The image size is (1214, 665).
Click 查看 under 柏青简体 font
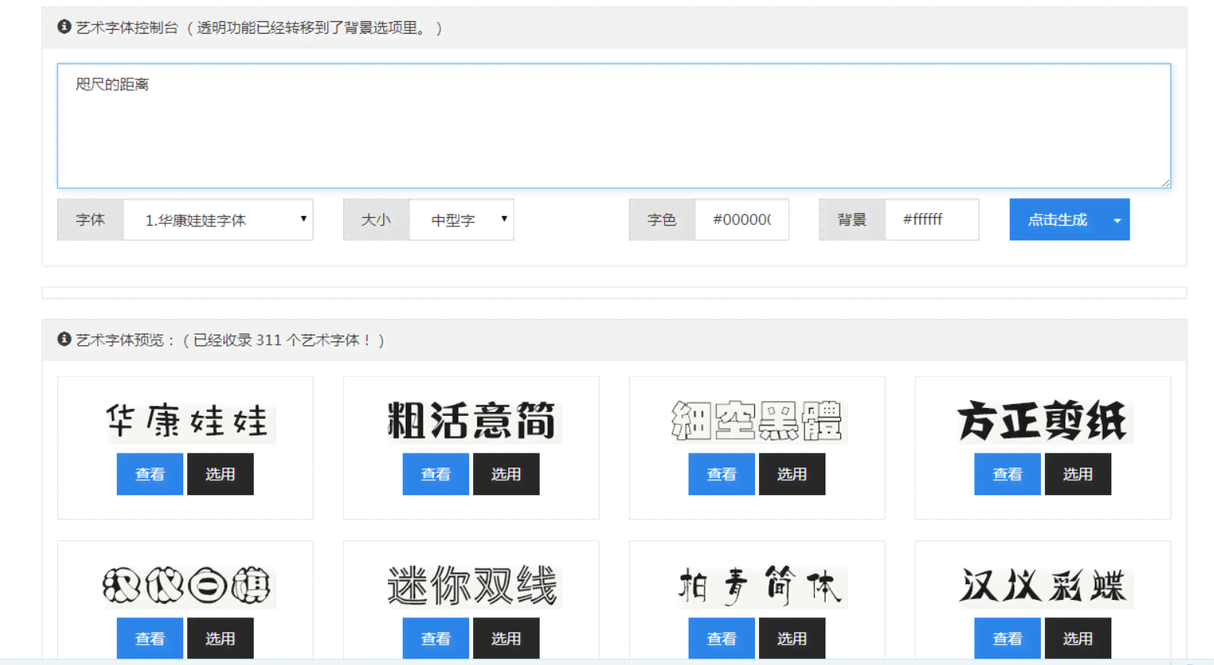(721, 638)
